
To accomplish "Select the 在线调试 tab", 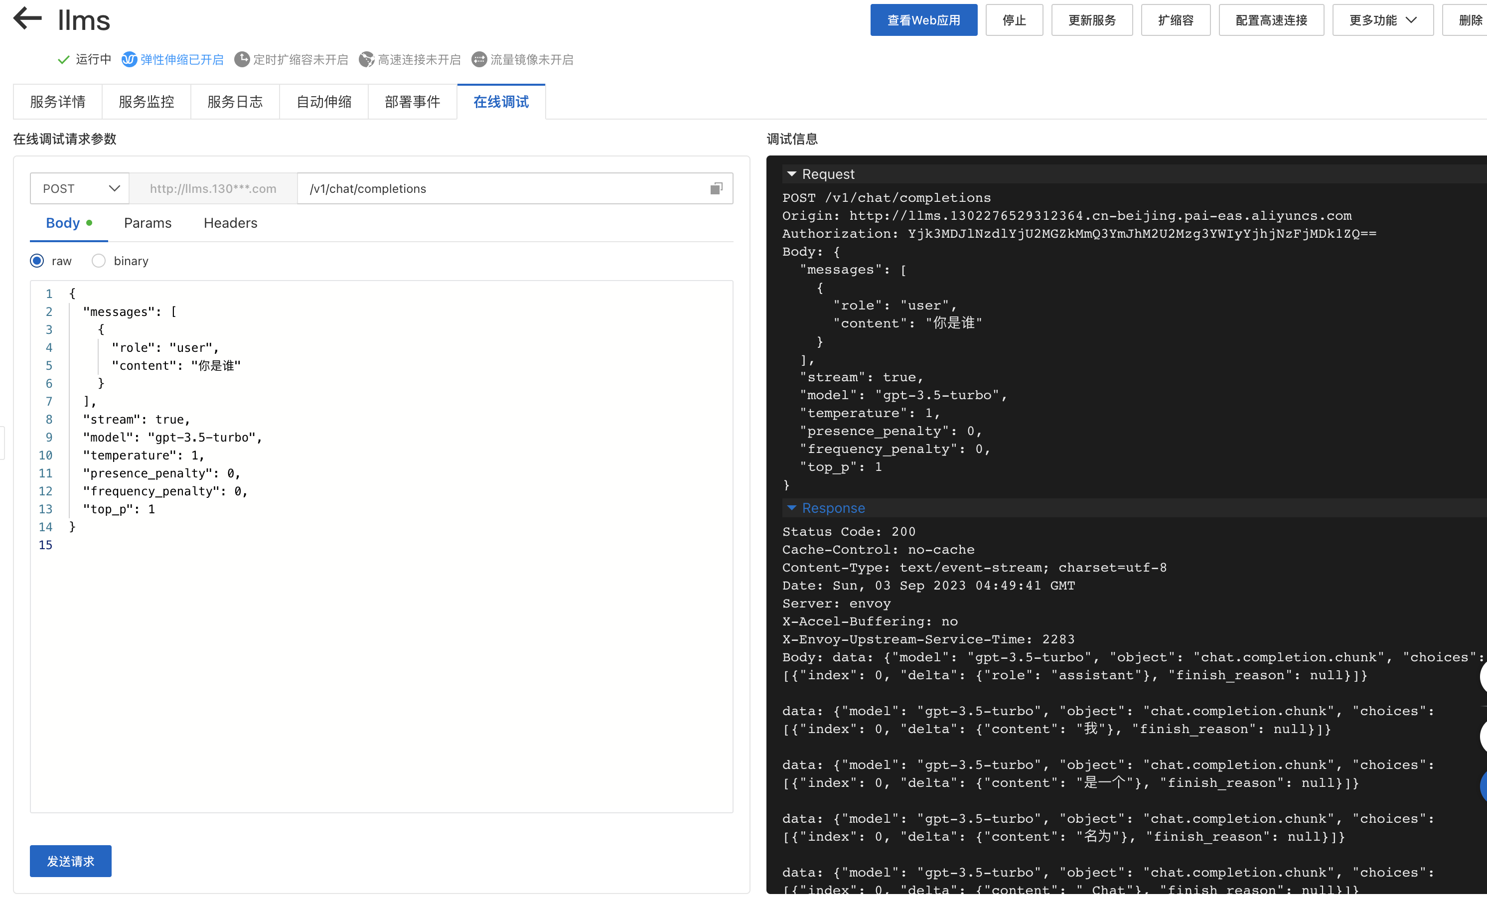I will [x=501, y=101].
